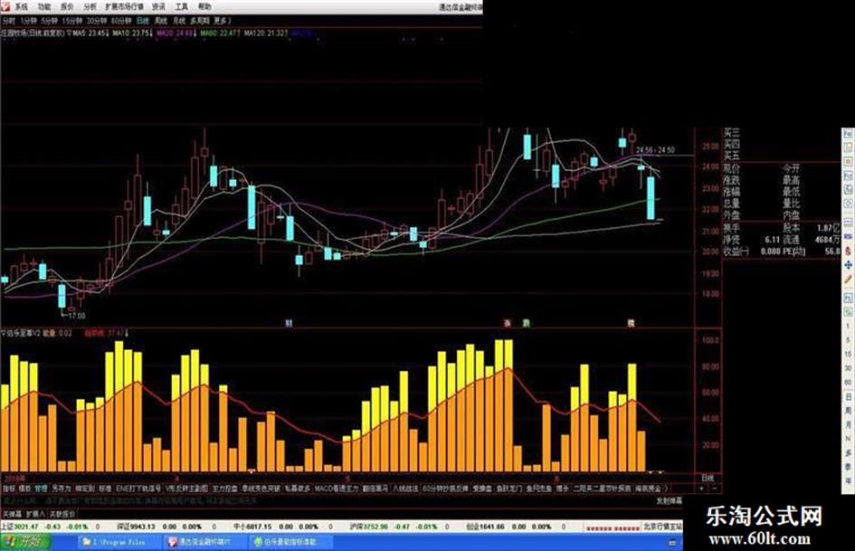
Task: Click the red dollar-sign icon in right toolbar
Action: 848,251
